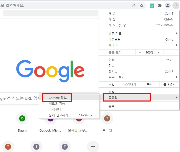Click the green extension icon in toolbar
The height and width of the screenshot is (152, 180).
(x=152, y=6)
